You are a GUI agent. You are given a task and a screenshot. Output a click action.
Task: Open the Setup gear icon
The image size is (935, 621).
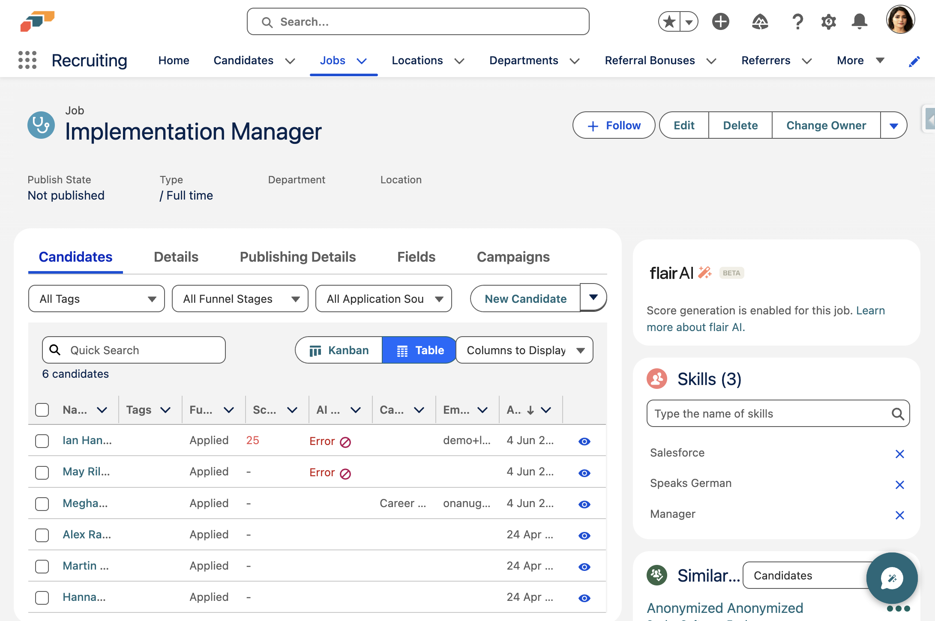pos(828,21)
